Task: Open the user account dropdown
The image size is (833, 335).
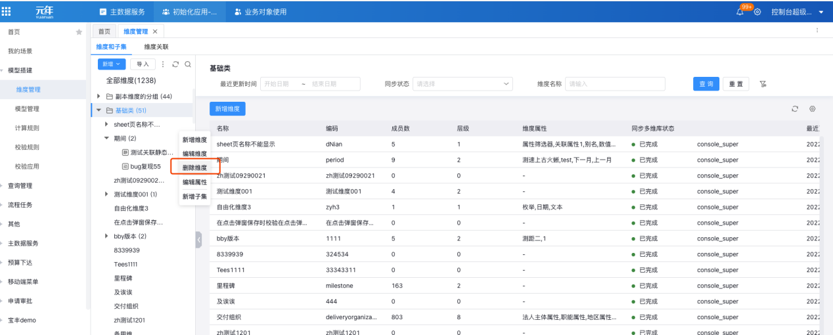Action: (798, 12)
